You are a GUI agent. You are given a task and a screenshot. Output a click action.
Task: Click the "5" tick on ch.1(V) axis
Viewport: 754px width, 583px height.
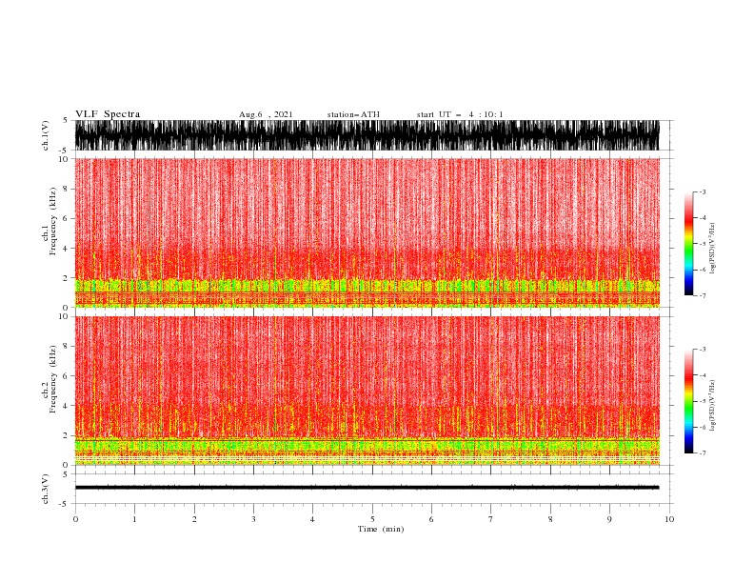pyautogui.click(x=67, y=120)
